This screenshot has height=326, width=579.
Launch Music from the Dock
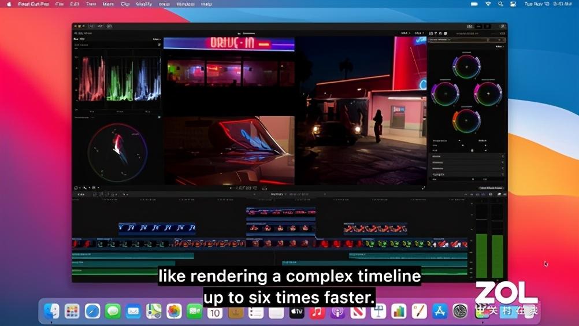coord(317,311)
